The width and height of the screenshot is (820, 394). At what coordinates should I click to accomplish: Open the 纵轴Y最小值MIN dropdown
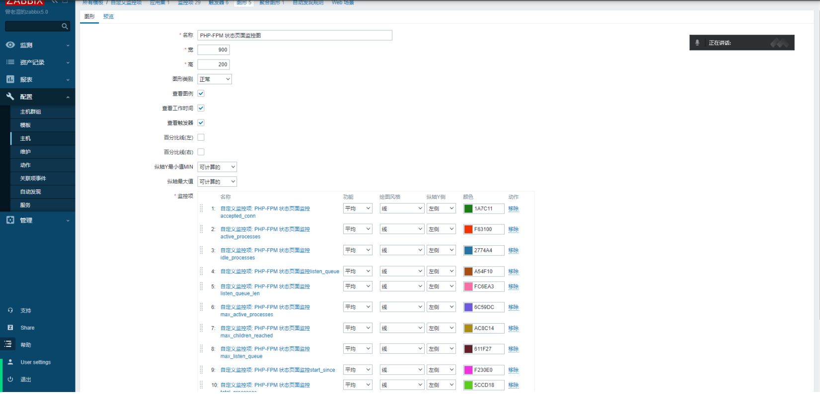217,167
